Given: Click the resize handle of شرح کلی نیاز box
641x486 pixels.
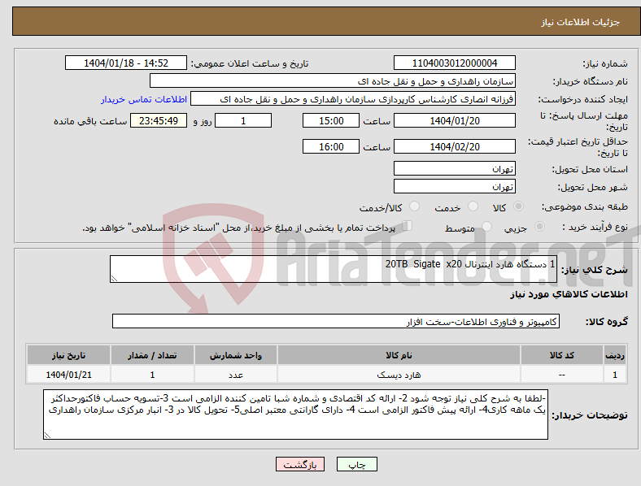Looking at the screenshot, I should point(114,279).
